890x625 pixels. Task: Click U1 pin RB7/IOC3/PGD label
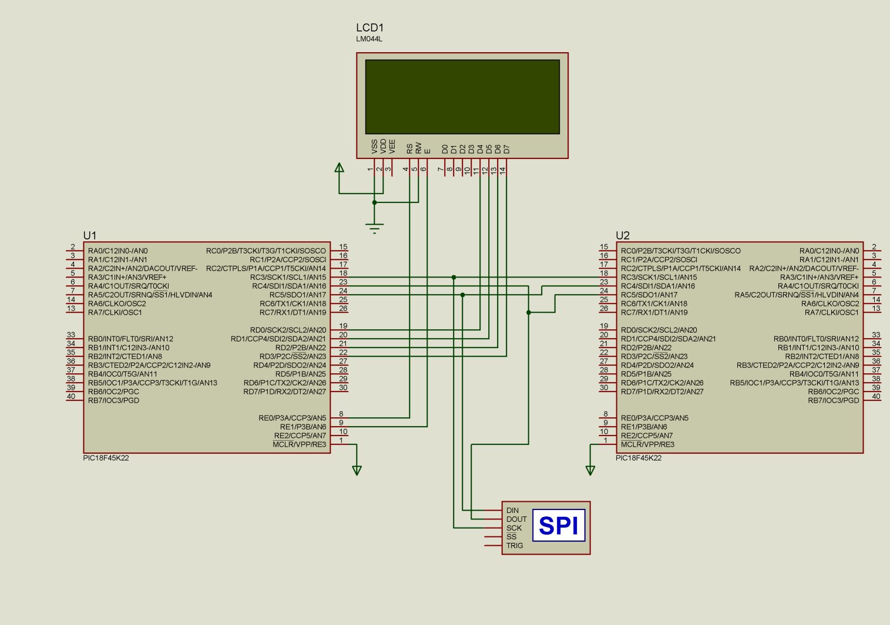(x=114, y=401)
